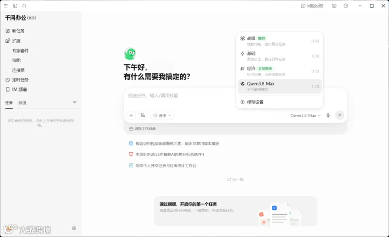Screen dimensions: 389x237
Task: Minimize the application window
Action: click(360, 6)
